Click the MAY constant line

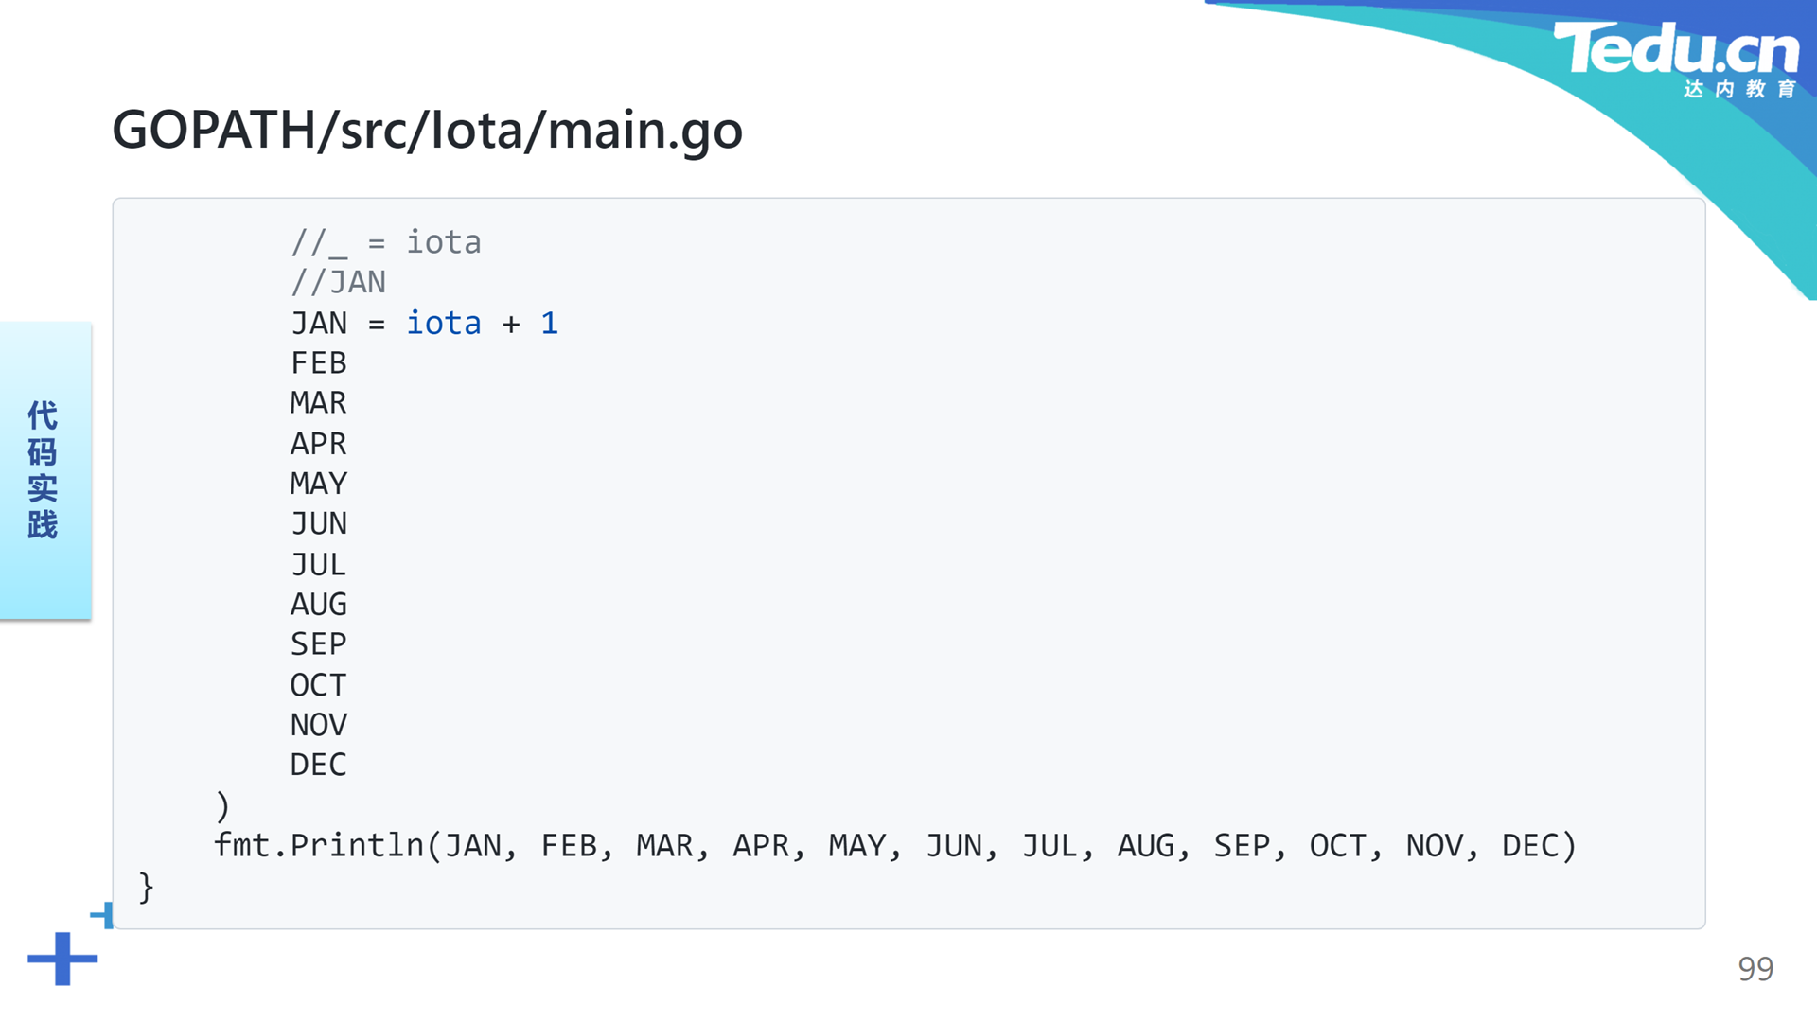point(319,484)
